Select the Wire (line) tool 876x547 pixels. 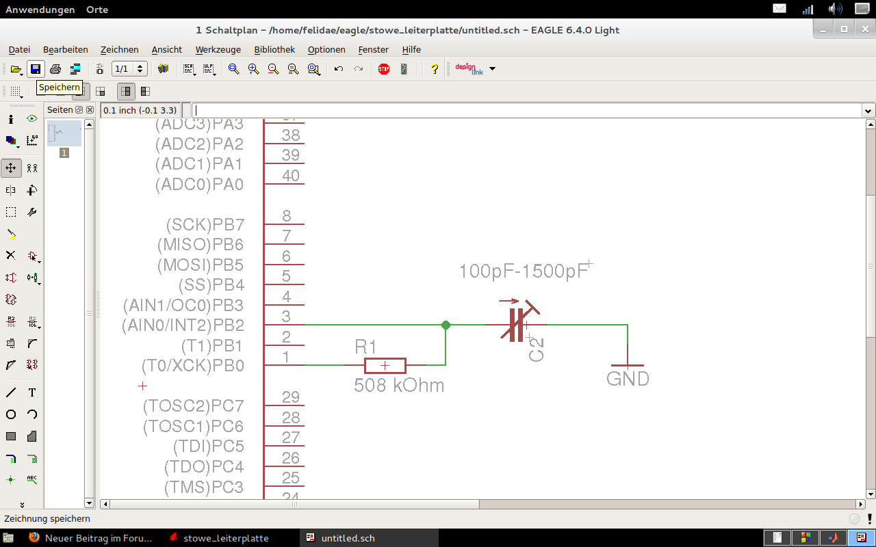(x=11, y=392)
